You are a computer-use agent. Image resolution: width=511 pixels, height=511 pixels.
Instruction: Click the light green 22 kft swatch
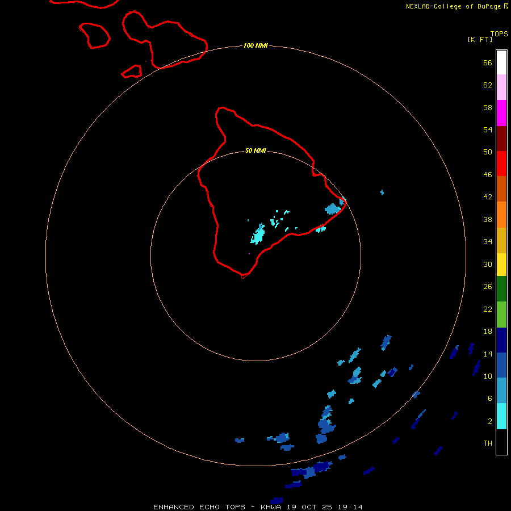(501, 315)
